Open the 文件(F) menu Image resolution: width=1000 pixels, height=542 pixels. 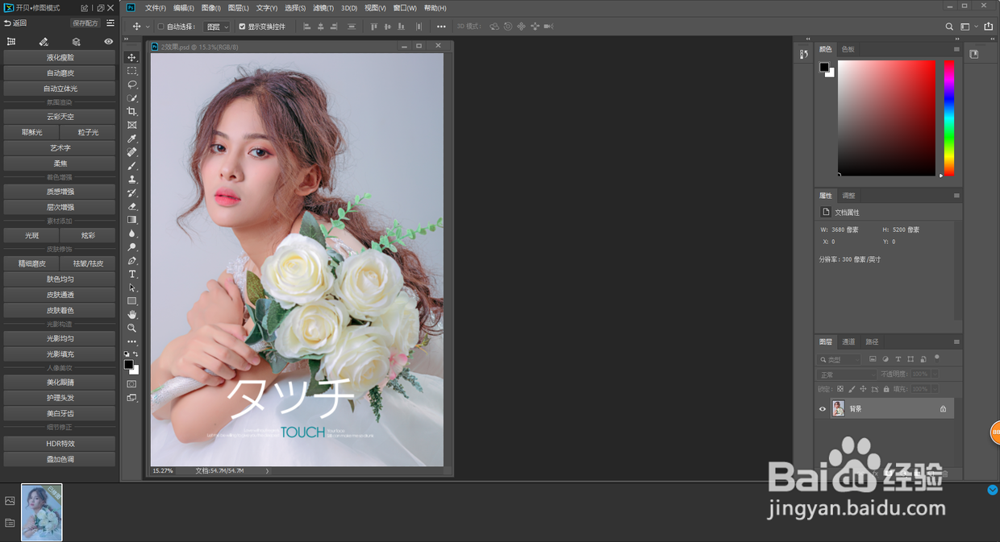tap(156, 8)
